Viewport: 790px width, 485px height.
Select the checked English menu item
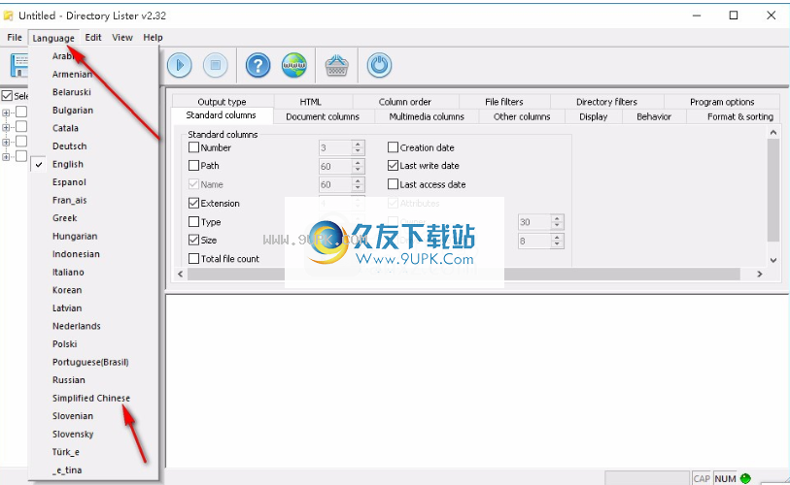coord(67,165)
